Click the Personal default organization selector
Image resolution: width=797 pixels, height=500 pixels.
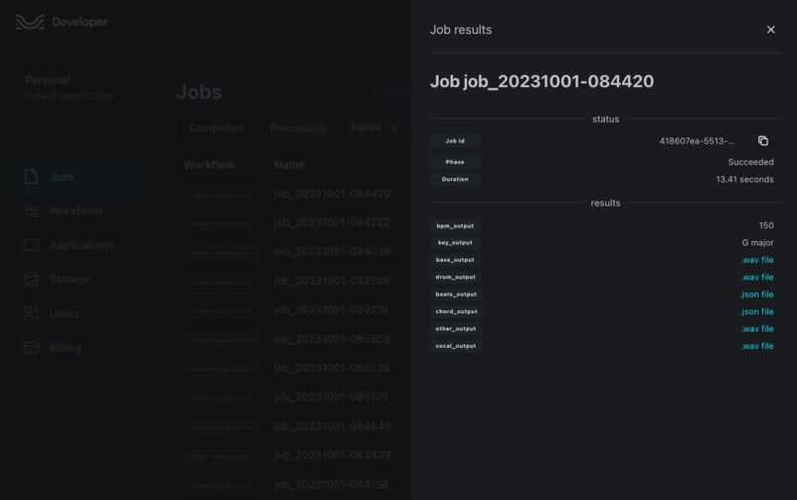coord(69,87)
